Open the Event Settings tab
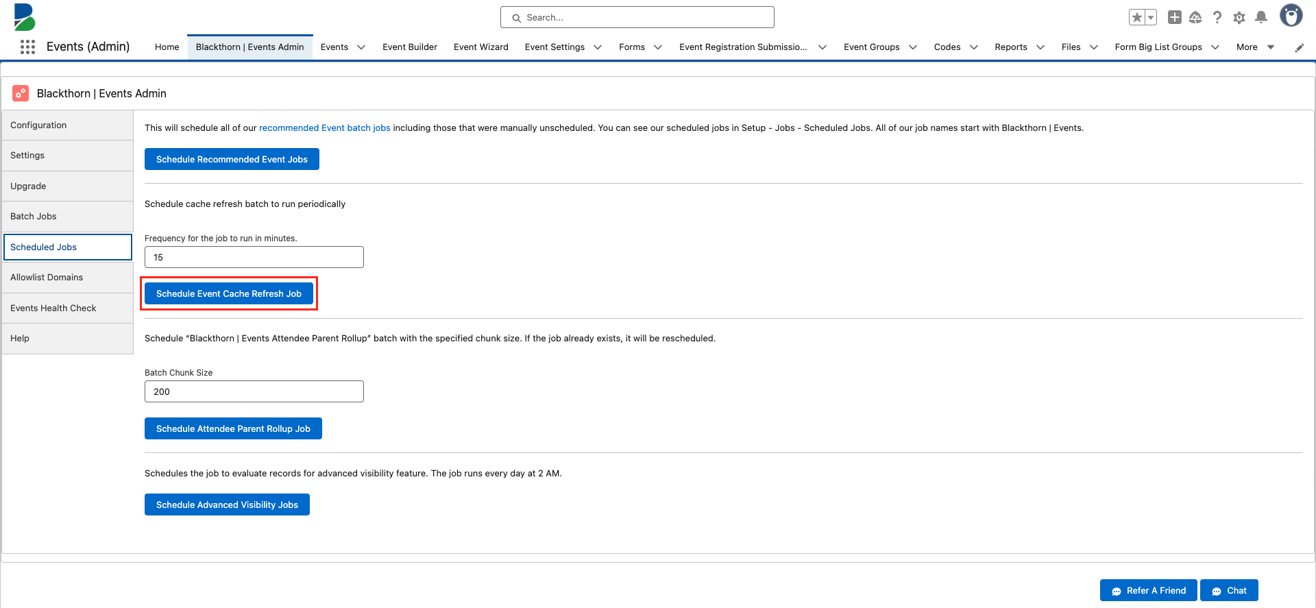Screen dimensions: 1316x608 555,47
